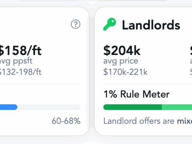This screenshot has width=192, height=144.
Task: Click the 1% Rule Meter title
Action: [136, 94]
